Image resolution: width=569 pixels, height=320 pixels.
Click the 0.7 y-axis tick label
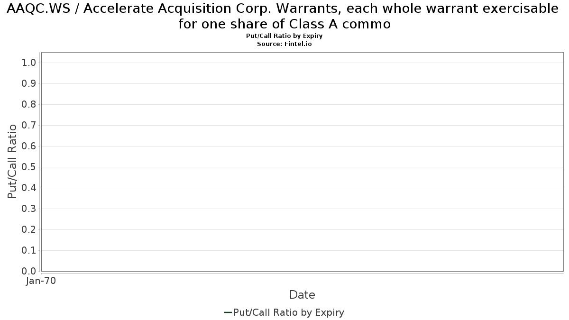tap(29, 125)
